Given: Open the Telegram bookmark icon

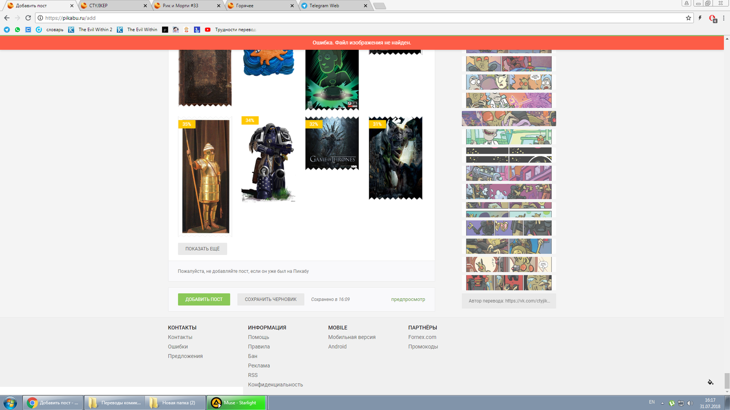Looking at the screenshot, I should [6, 30].
